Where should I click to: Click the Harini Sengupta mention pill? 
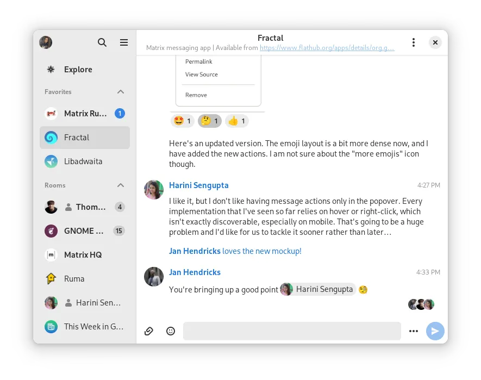(318, 289)
